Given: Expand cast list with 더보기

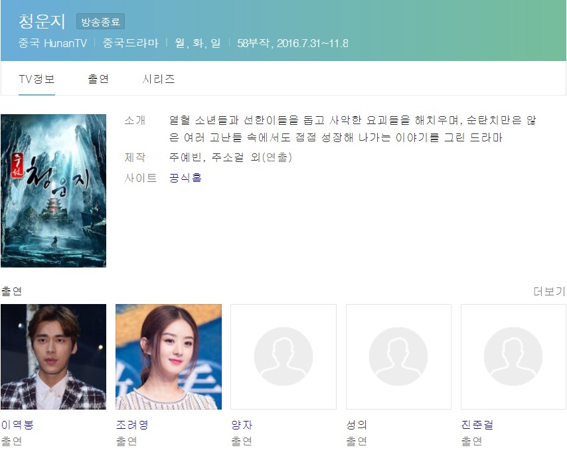Looking at the screenshot, I should click(x=549, y=291).
